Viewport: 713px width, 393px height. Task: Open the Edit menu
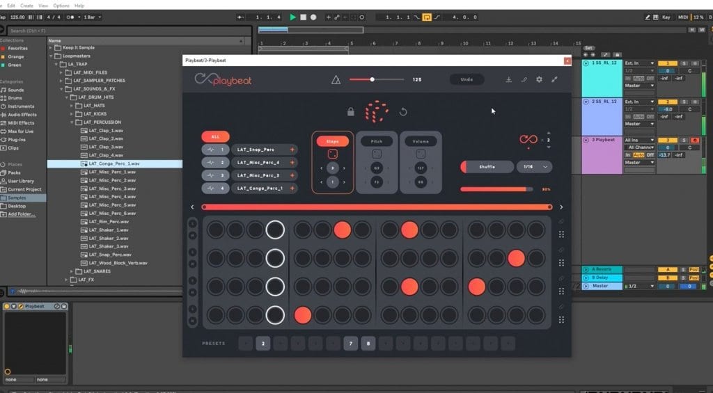coord(11,6)
